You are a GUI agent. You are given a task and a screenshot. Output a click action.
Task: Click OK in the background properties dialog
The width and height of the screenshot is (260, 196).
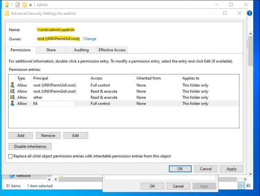coord(152,186)
